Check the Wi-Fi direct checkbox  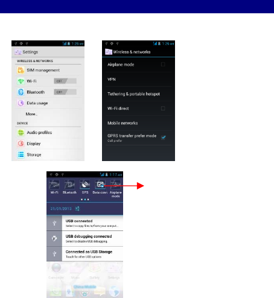pos(163,109)
